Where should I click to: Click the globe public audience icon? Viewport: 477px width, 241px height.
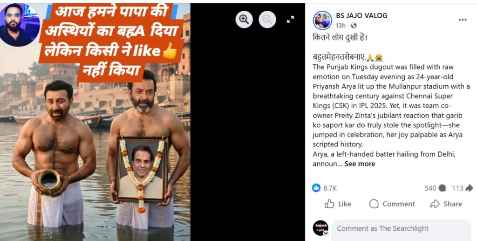point(354,26)
